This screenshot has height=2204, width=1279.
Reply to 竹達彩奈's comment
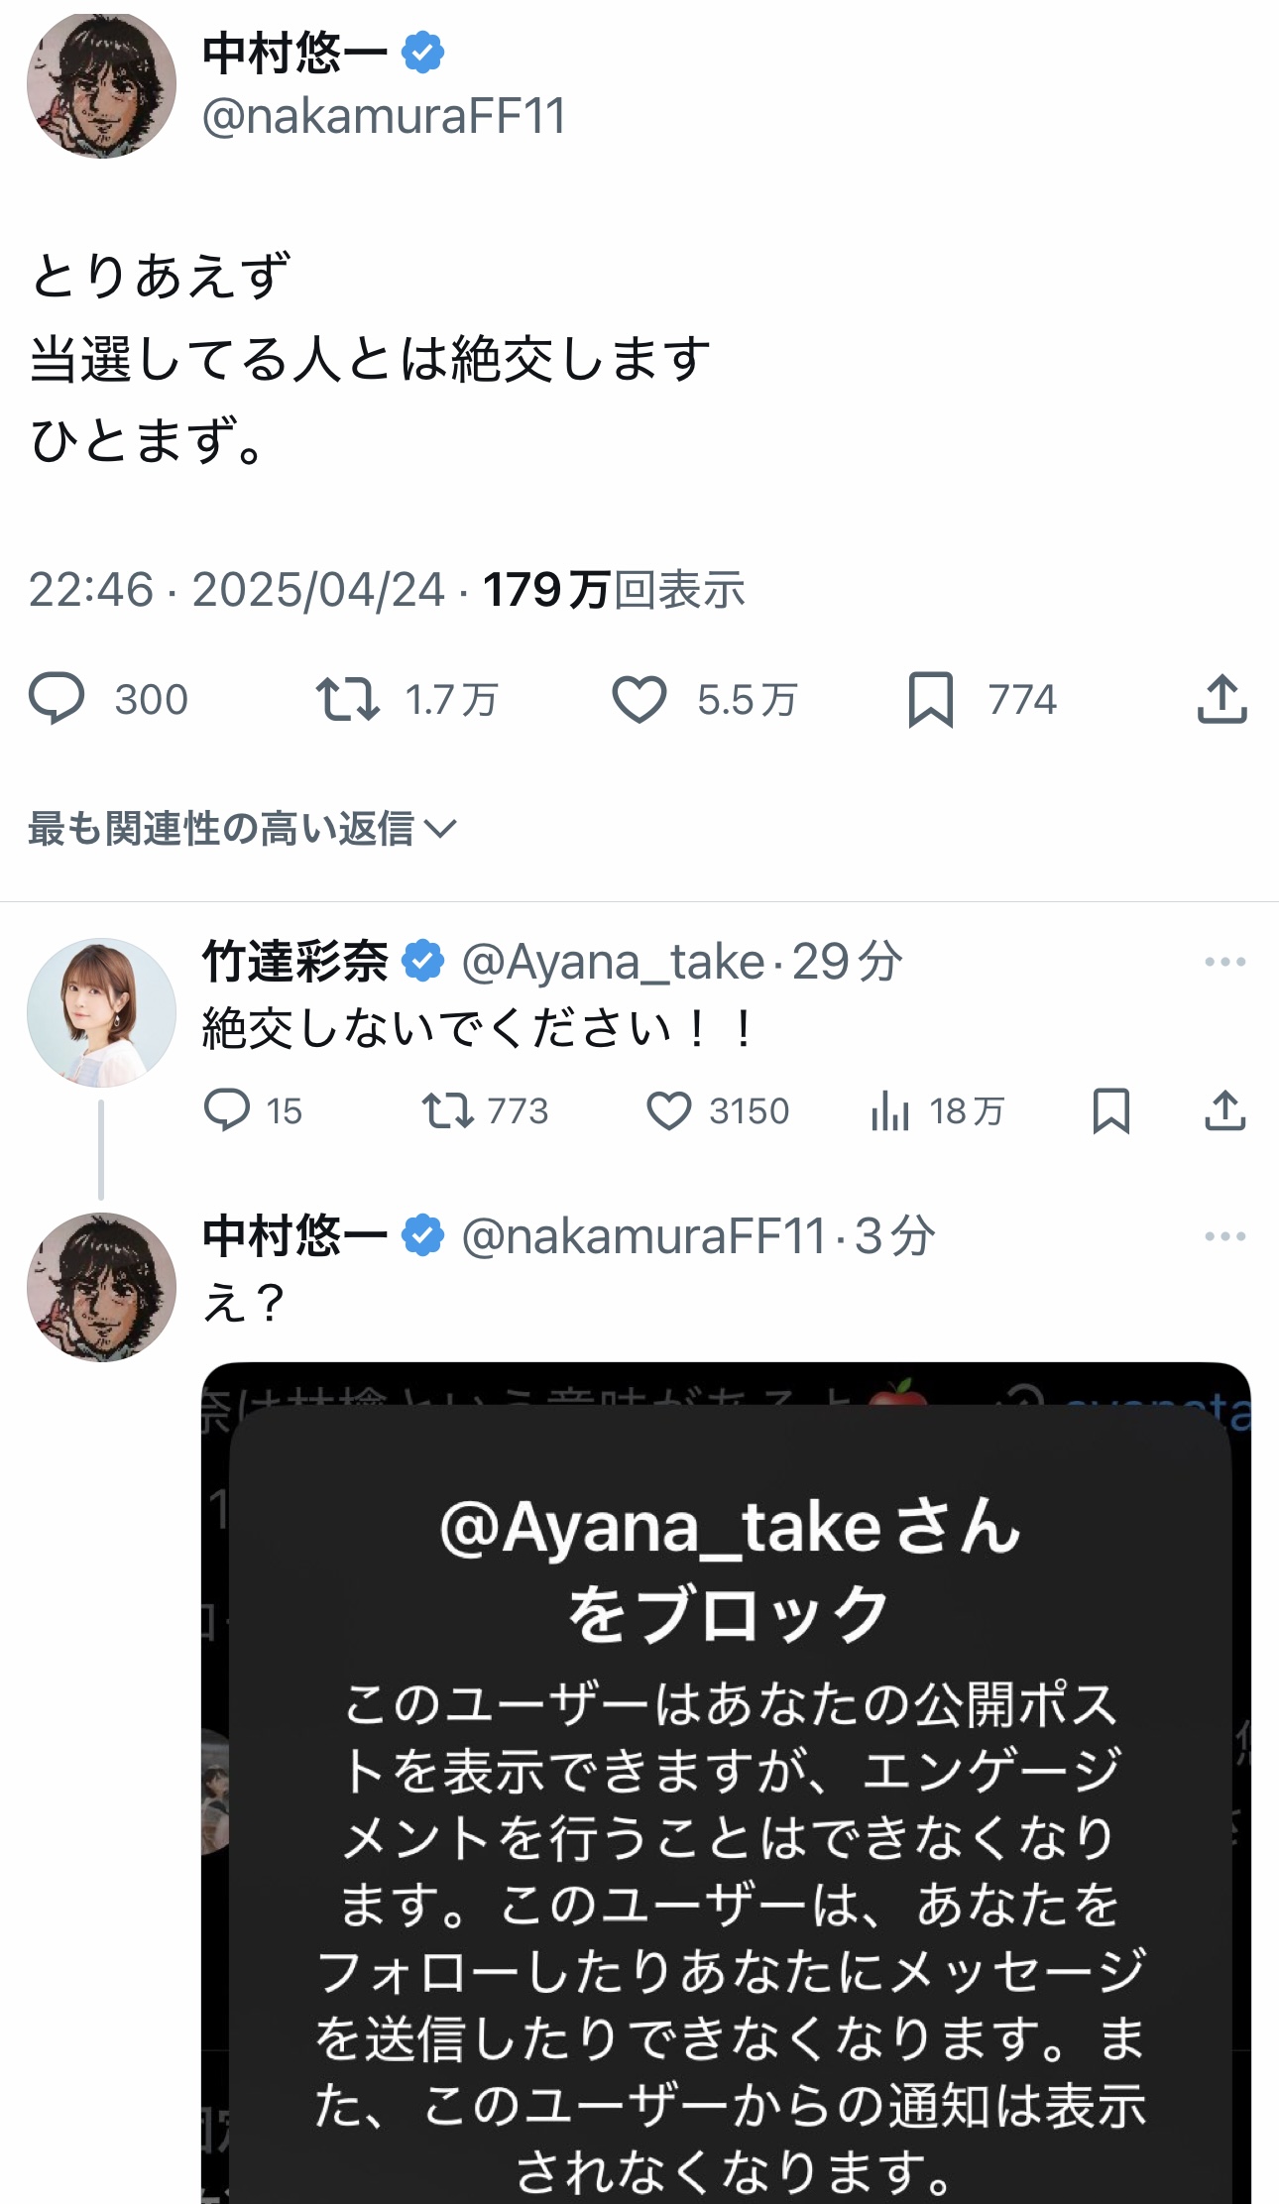[x=227, y=1110]
